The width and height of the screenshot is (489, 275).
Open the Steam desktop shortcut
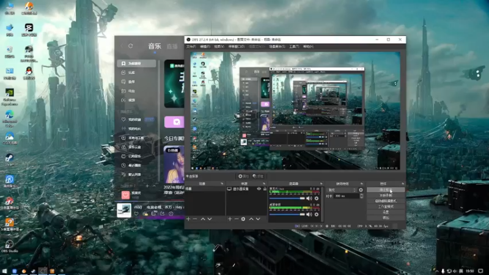point(9,159)
